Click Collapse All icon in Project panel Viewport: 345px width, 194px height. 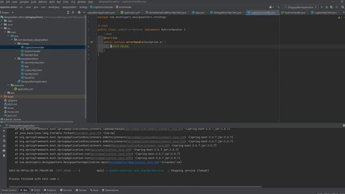click(73, 12)
